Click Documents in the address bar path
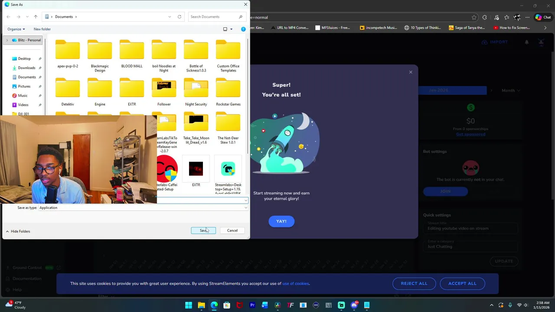This screenshot has width=555, height=312. 64,16
